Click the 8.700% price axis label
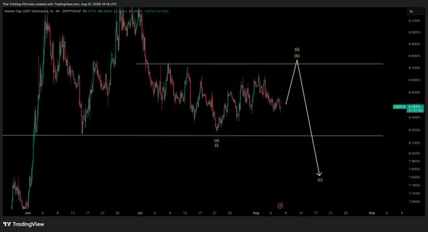This screenshot has height=232, width=428. pos(414,67)
